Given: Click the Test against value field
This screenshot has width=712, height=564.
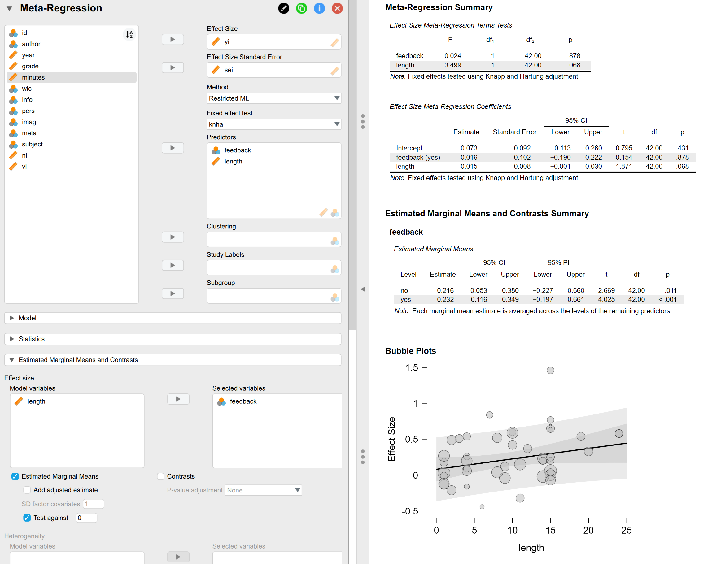Looking at the screenshot, I should coord(86,518).
